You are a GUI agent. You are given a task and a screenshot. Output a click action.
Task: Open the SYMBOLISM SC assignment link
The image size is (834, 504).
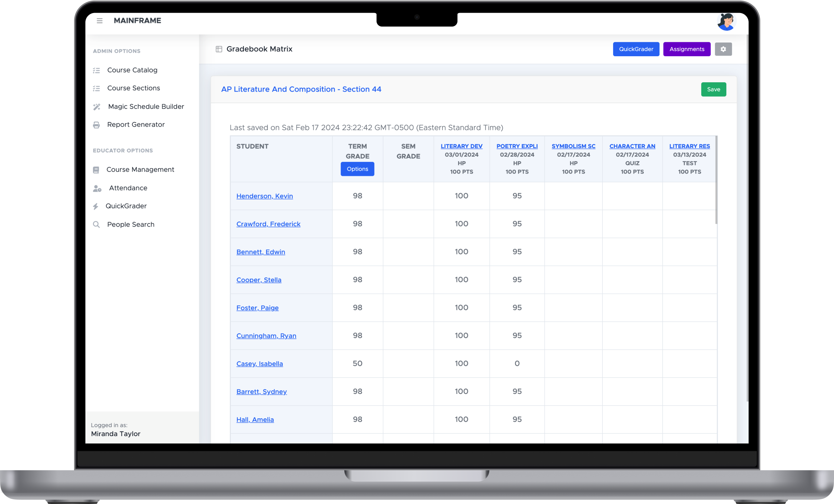click(573, 146)
